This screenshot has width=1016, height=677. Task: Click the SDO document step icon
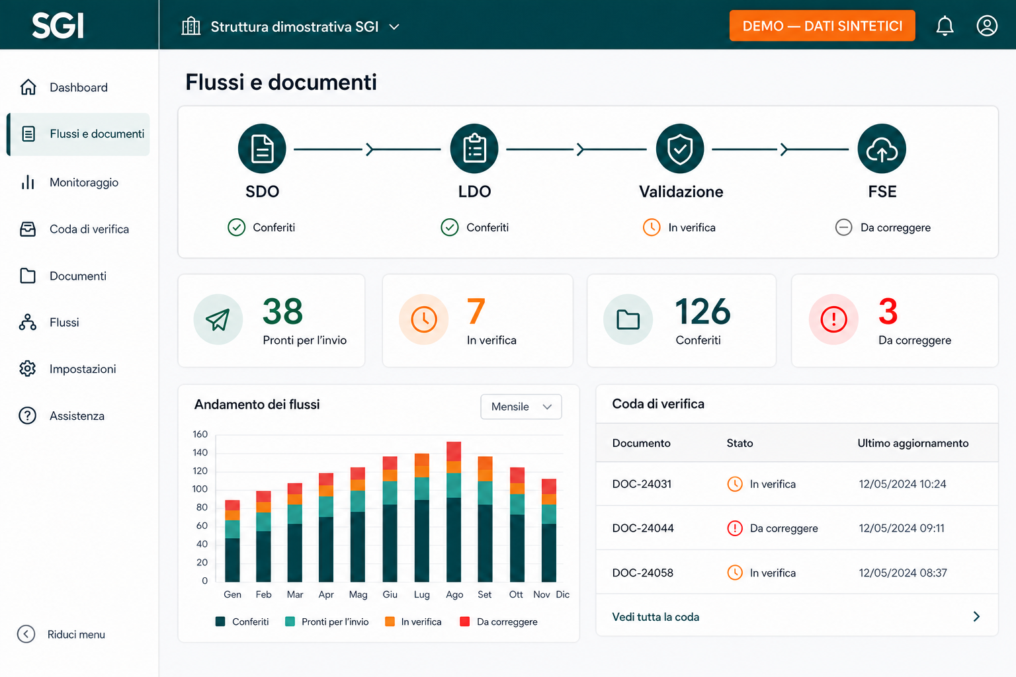tap(262, 149)
